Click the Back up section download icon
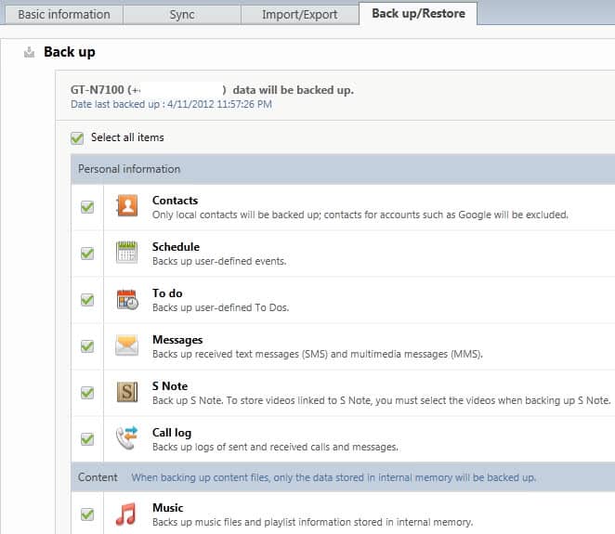This screenshot has width=615, height=534. click(30, 52)
